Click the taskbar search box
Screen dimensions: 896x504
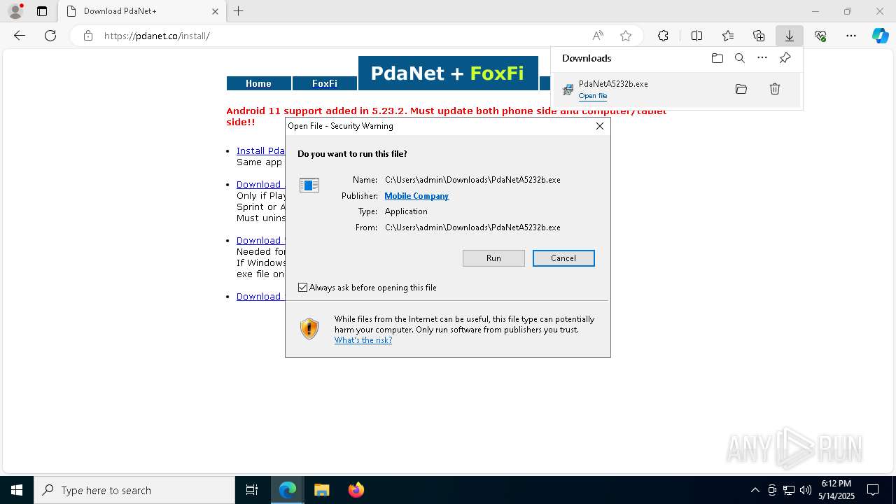click(134, 490)
